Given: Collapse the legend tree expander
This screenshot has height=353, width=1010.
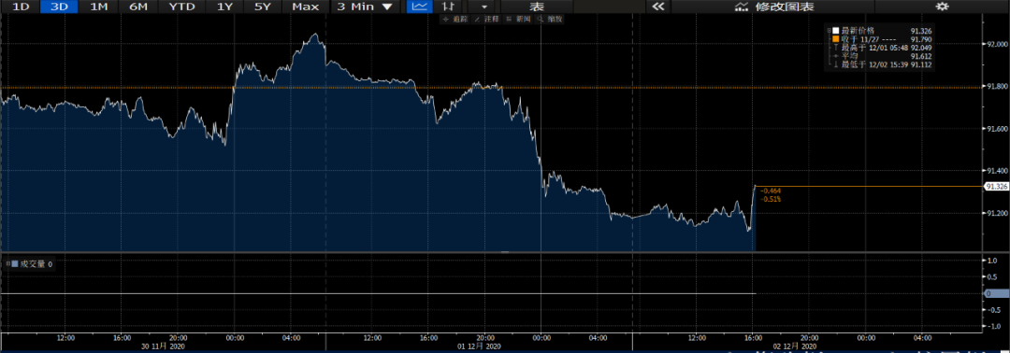Looking at the screenshot, I should pos(829,30).
